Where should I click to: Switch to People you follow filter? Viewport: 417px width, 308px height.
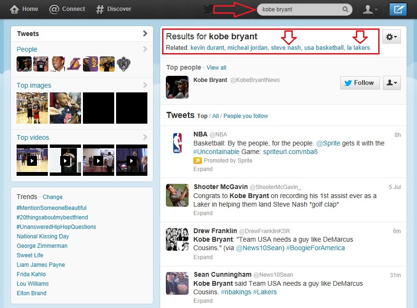(x=245, y=116)
